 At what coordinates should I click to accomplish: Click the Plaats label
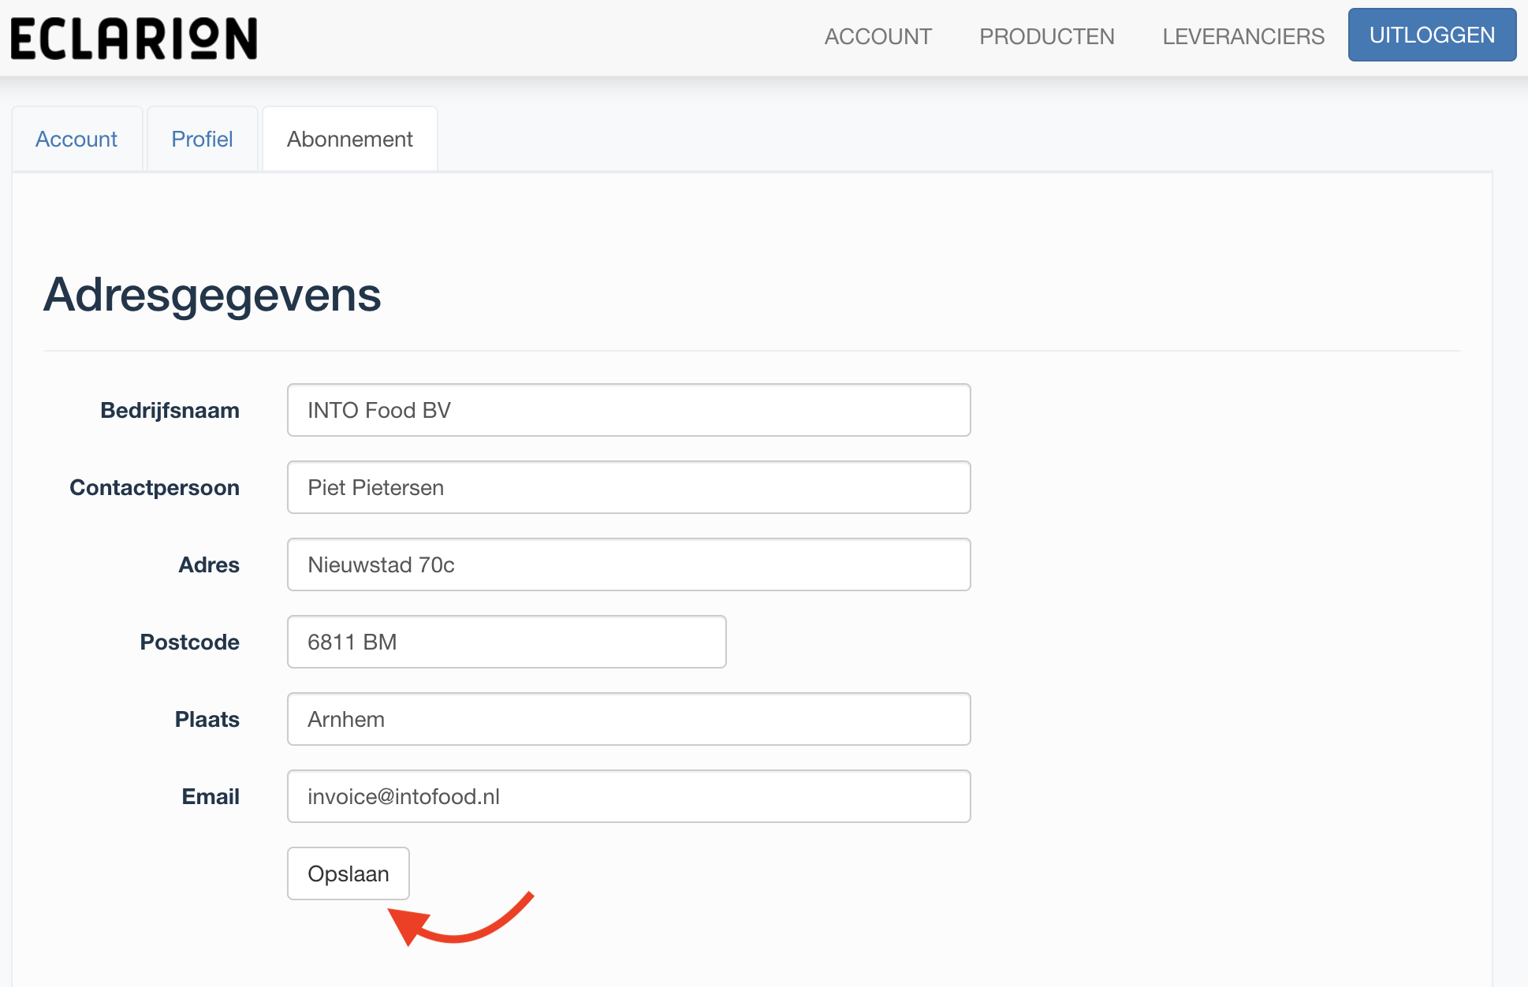tap(207, 719)
